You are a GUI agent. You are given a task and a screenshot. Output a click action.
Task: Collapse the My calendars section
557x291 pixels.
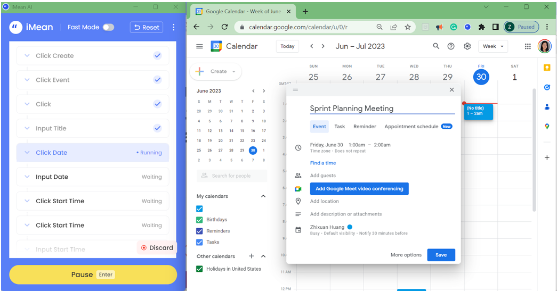[x=263, y=196]
